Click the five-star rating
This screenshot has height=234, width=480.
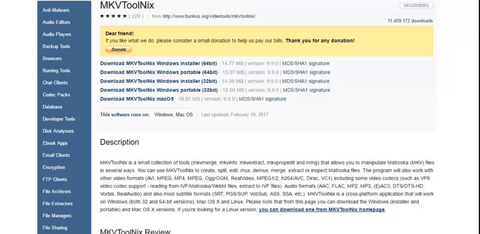coord(113,16)
